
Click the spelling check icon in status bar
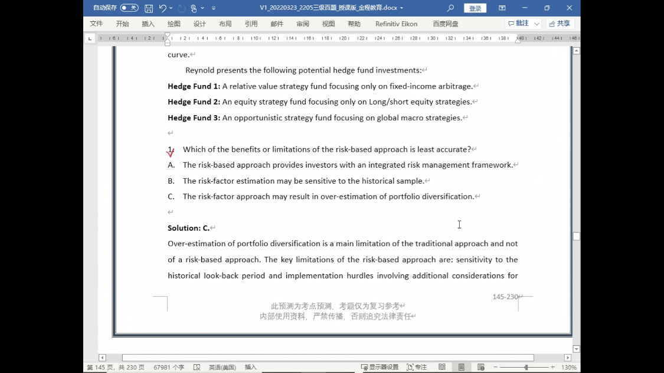(x=197, y=367)
